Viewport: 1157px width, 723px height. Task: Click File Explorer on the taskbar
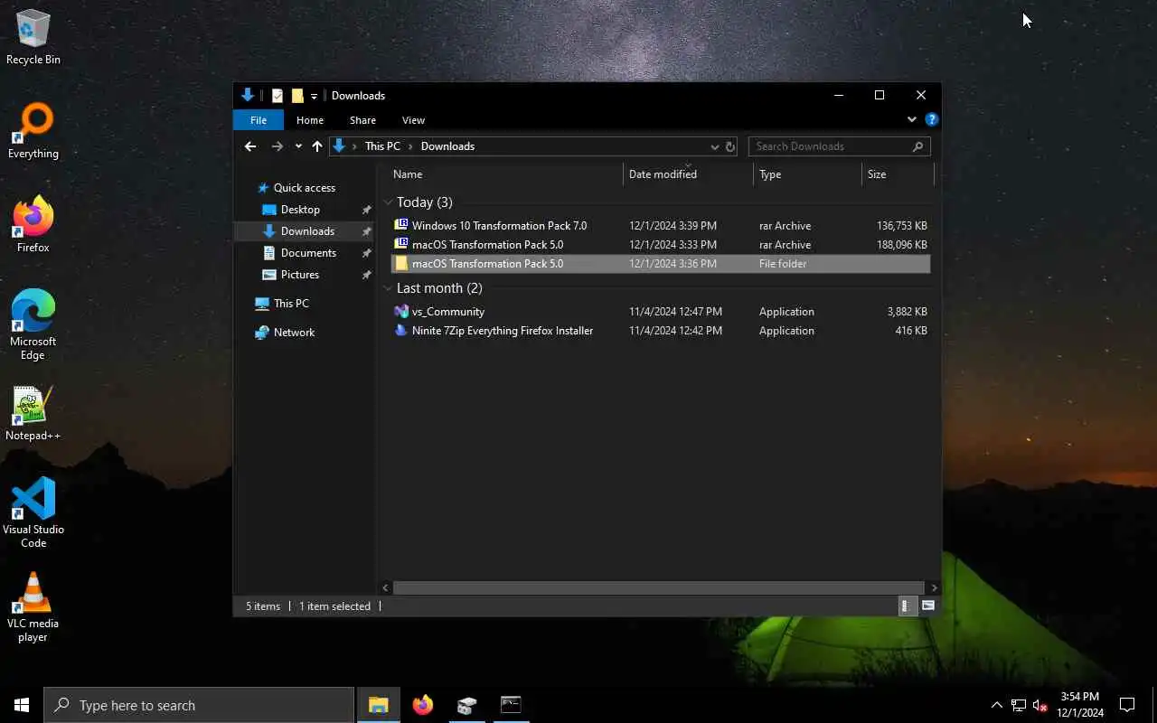click(x=378, y=705)
